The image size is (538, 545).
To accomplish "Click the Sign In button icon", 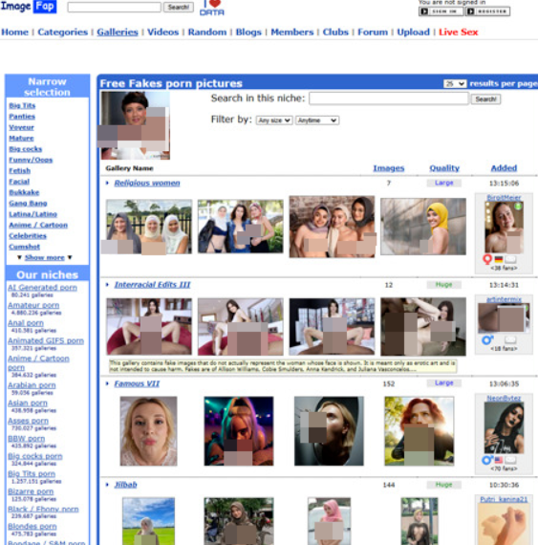I will [x=441, y=11].
